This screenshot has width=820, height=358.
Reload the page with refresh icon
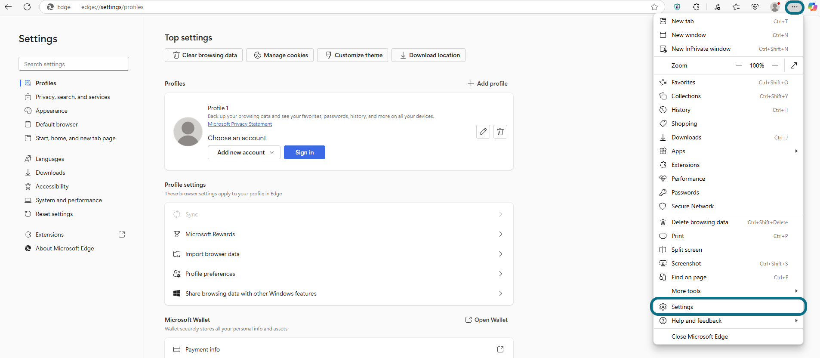click(27, 7)
